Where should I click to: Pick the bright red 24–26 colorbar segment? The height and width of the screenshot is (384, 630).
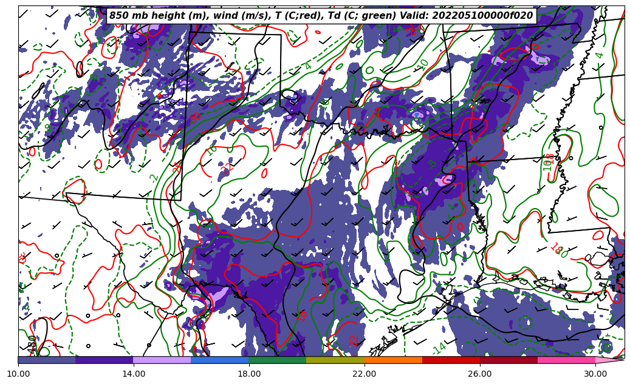pyautogui.click(x=451, y=360)
